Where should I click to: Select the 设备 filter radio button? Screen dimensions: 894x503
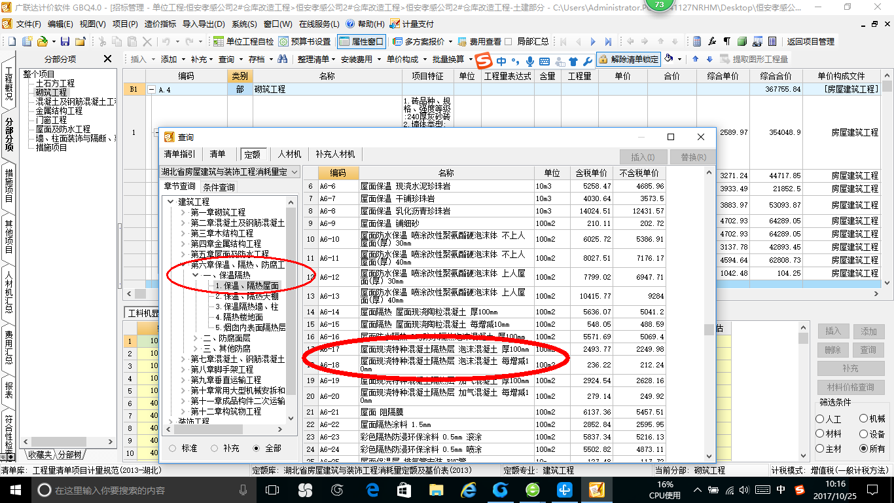pyautogui.click(x=864, y=434)
